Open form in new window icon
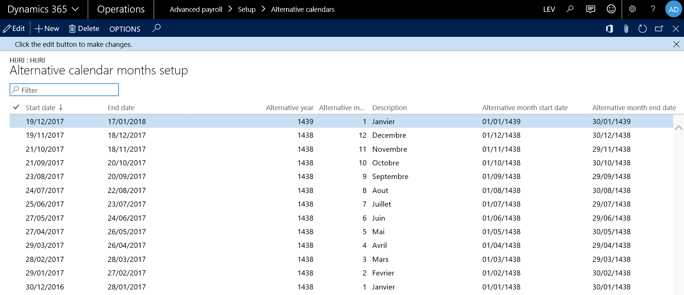This screenshot has width=684, height=295. [x=659, y=28]
